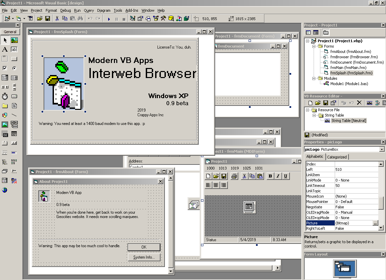The image size is (386, 280).
Task: Open the Data View Window toolbar icon
Action: click(171, 18)
